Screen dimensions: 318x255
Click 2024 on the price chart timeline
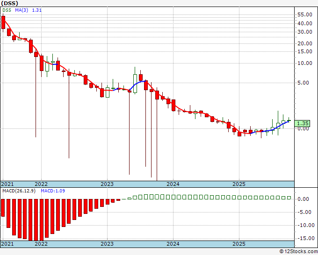point(173,184)
